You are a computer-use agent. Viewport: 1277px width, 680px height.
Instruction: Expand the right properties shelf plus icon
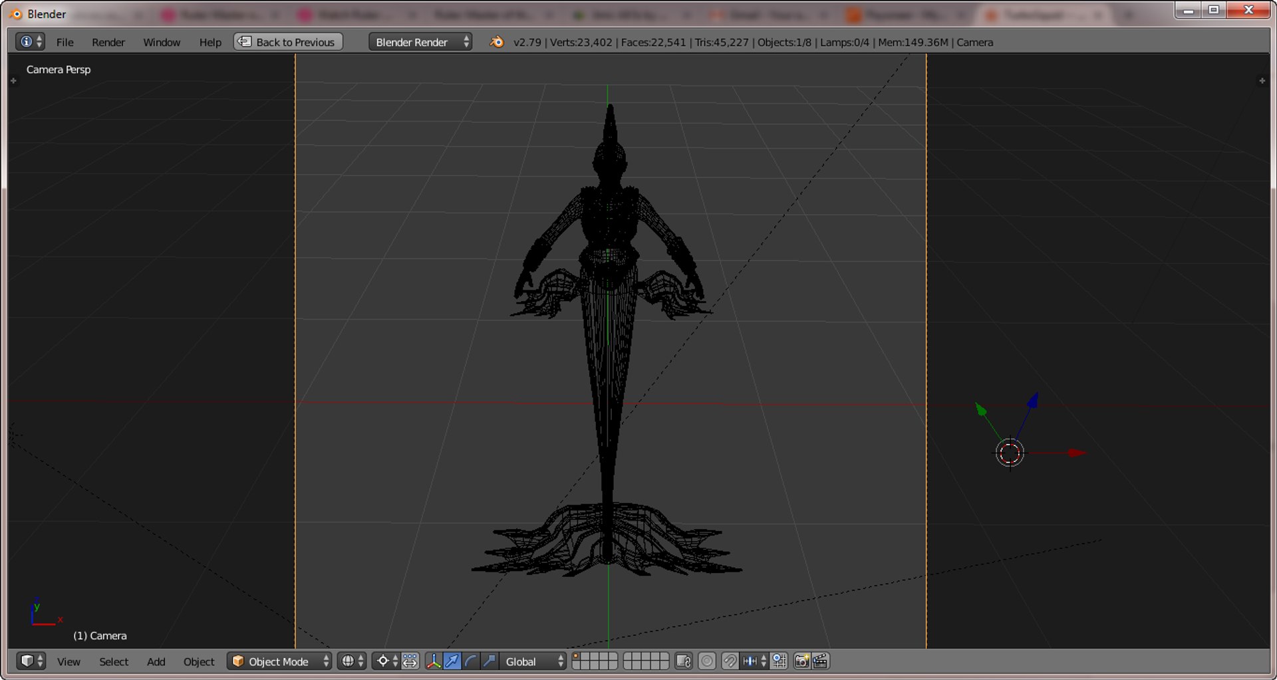click(x=1262, y=80)
